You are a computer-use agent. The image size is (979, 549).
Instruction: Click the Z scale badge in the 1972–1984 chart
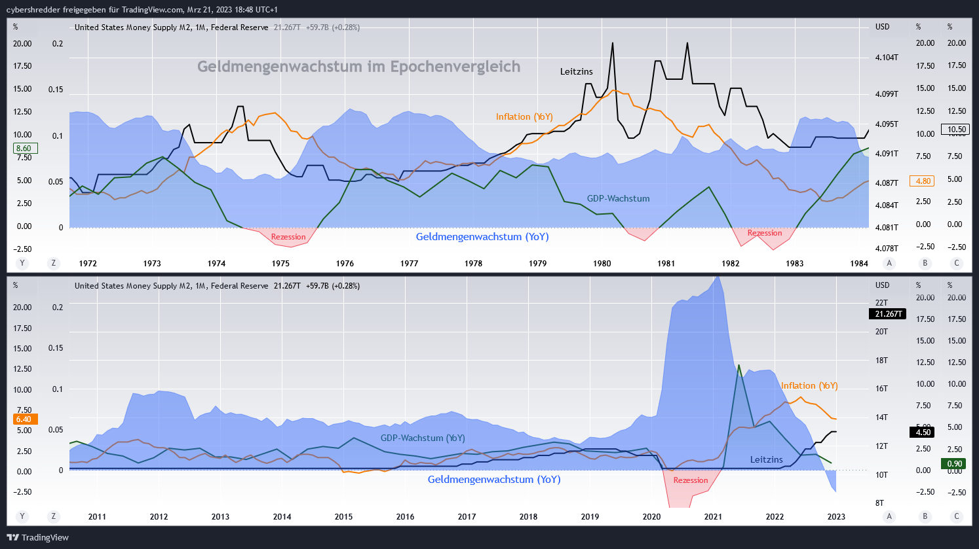[54, 263]
